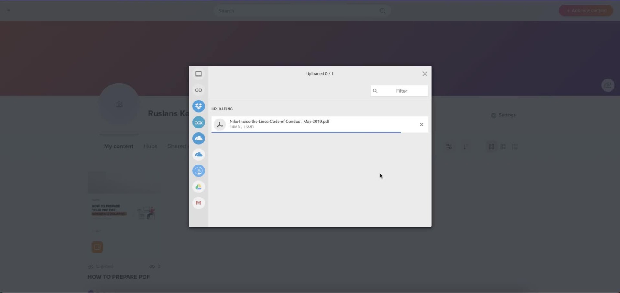The height and width of the screenshot is (293, 620).
Task: Open Gmail as upload source
Action: pos(198,203)
